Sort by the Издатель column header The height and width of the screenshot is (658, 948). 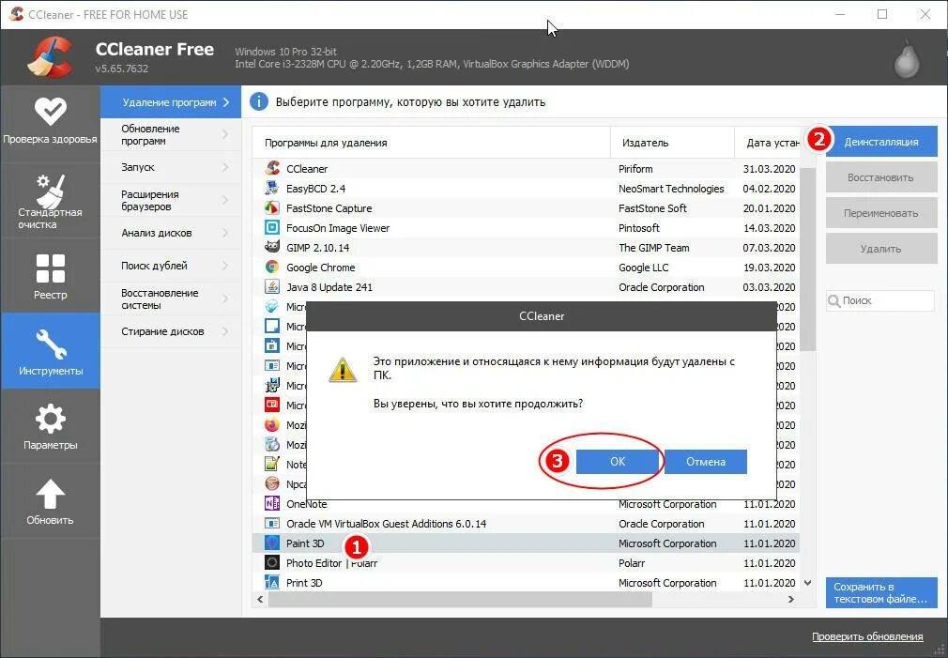point(672,143)
